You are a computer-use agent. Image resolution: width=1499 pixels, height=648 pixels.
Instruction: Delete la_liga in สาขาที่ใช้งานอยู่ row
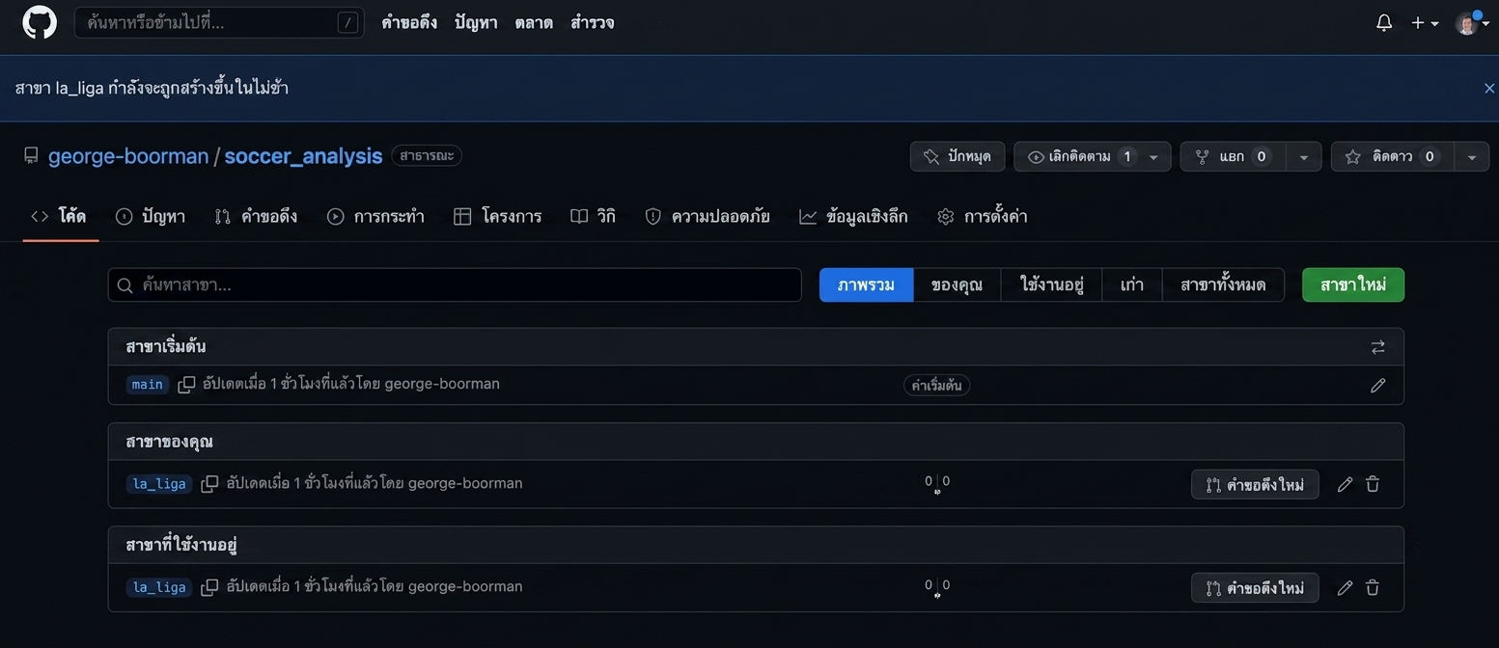click(x=1373, y=587)
